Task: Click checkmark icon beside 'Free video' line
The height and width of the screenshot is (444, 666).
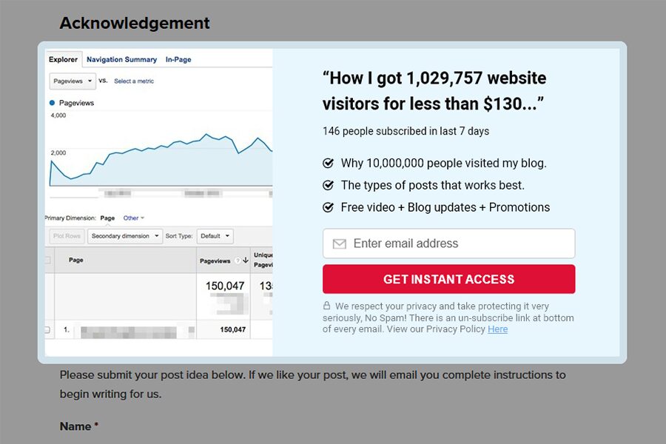Action: click(x=329, y=207)
